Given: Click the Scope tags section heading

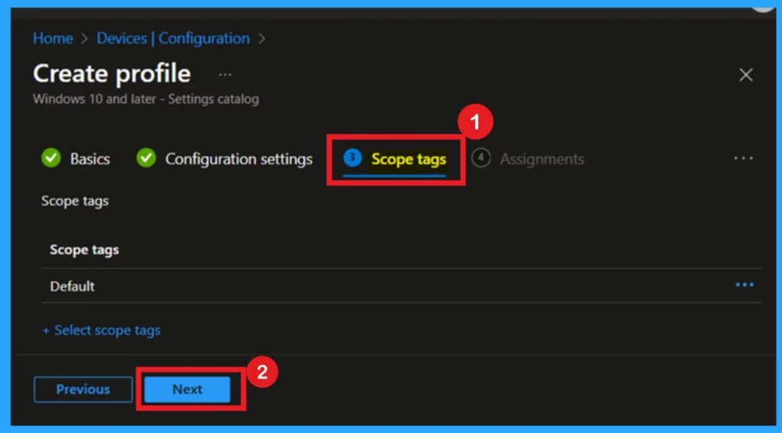Looking at the screenshot, I should [x=75, y=201].
